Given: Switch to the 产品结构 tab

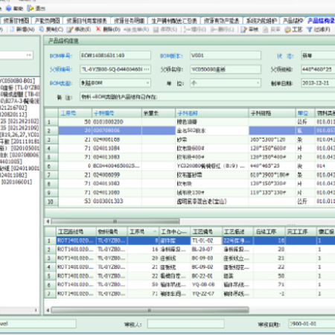Looking at the screenshot, I should point(293,21).
